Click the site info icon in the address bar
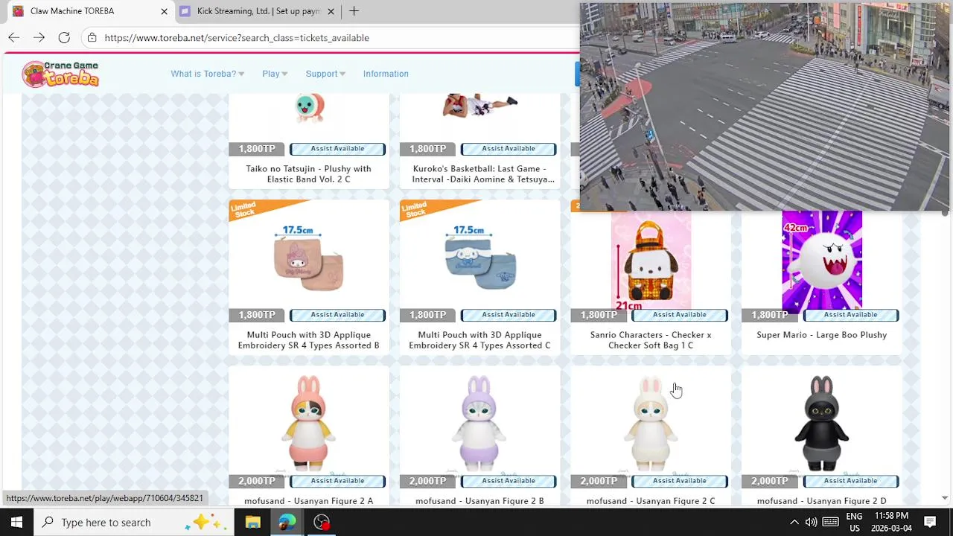 tap(92, 37)
